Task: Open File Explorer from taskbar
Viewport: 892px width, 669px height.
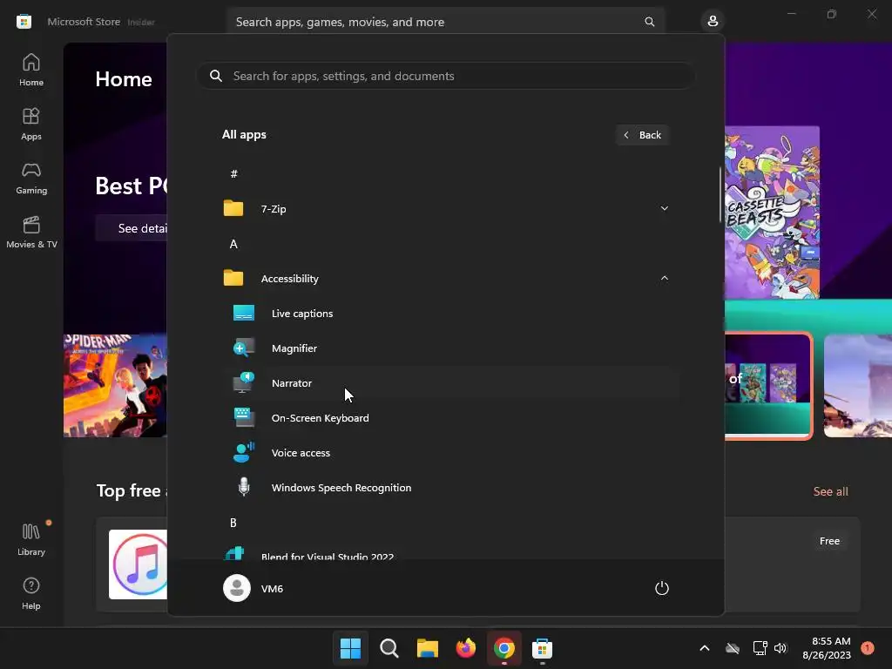Action: (x=427, y=648)
